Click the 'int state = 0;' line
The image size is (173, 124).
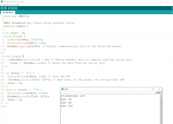pos(15,33)
